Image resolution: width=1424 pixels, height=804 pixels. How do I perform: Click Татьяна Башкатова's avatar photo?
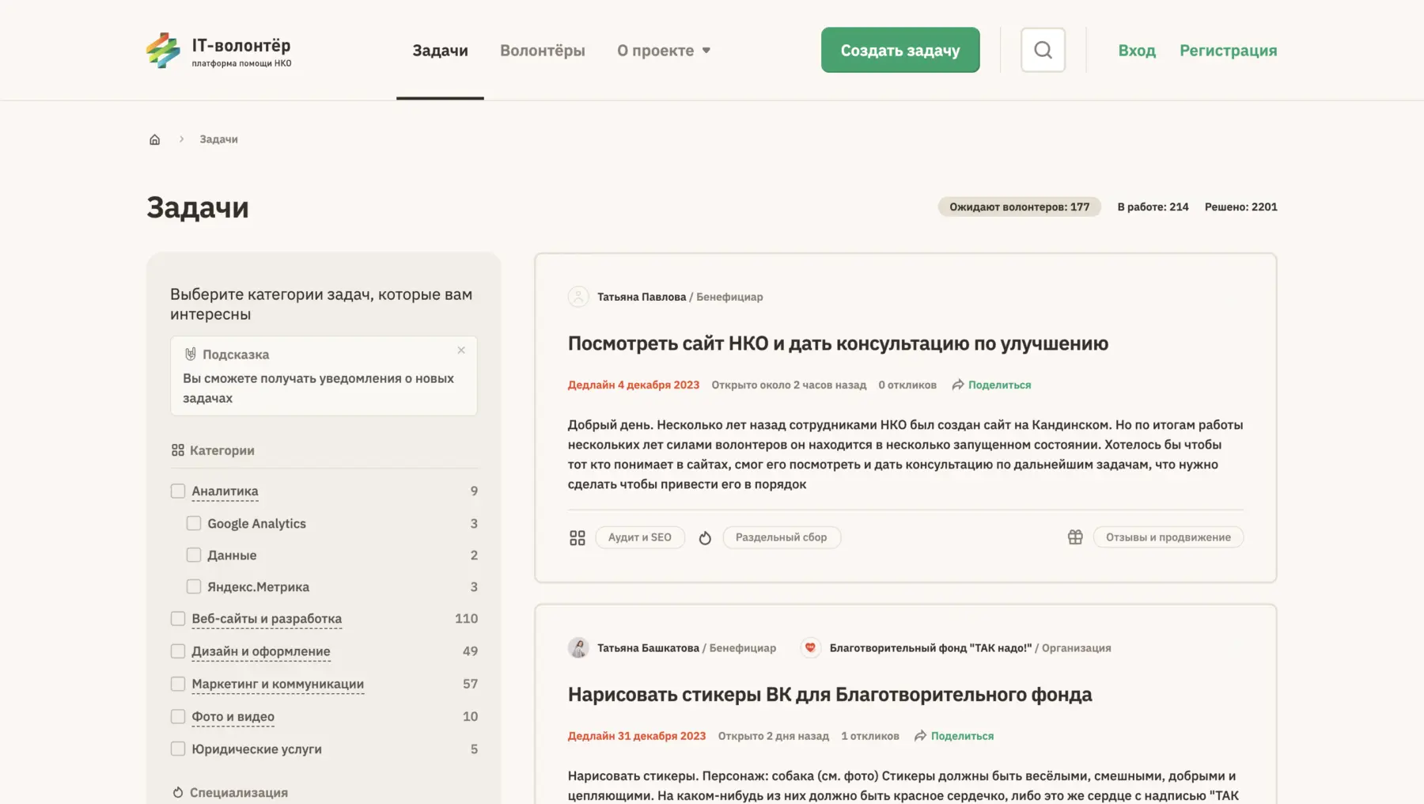tap(578, 647)
